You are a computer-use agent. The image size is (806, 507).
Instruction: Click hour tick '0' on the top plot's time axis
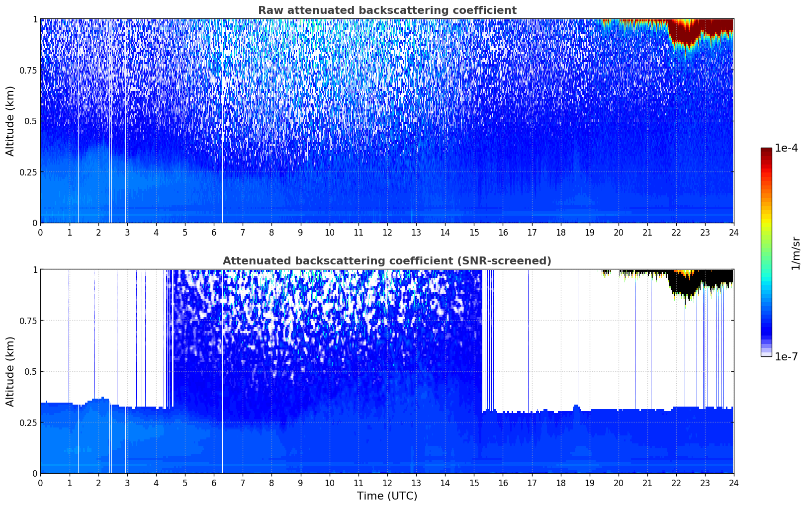coord(41,233)
